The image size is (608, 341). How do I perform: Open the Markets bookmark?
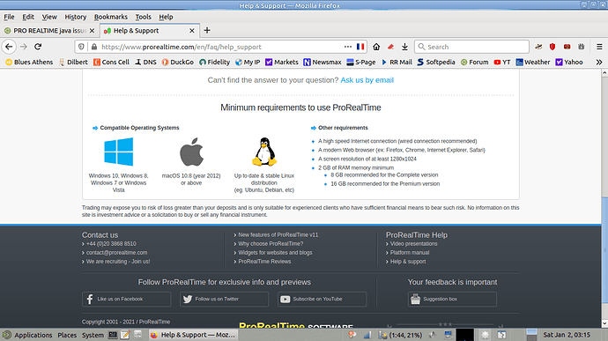(x=281, y=62)
